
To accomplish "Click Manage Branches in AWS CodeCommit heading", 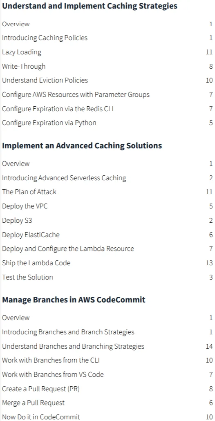I will 74,300.
